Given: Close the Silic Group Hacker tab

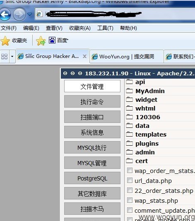Looking at the screenshot, I should (84, 56).
